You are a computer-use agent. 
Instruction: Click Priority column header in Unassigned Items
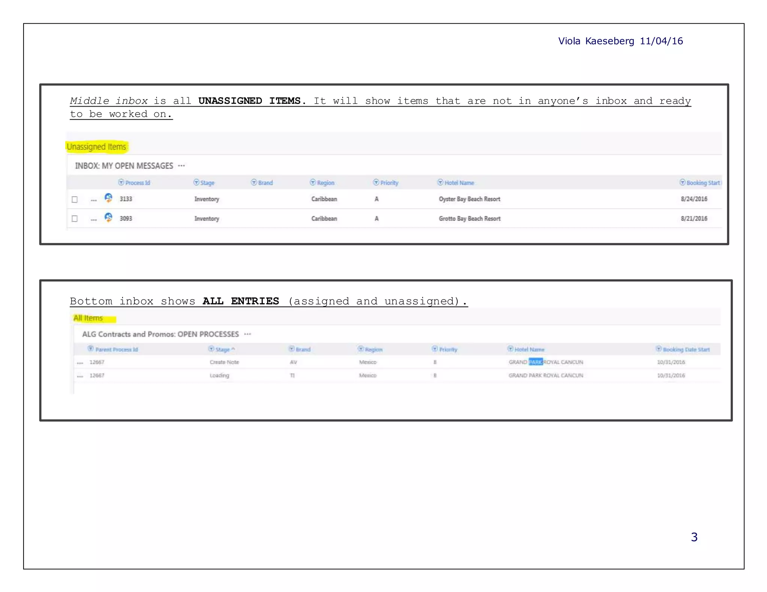[x=389, y=183]
